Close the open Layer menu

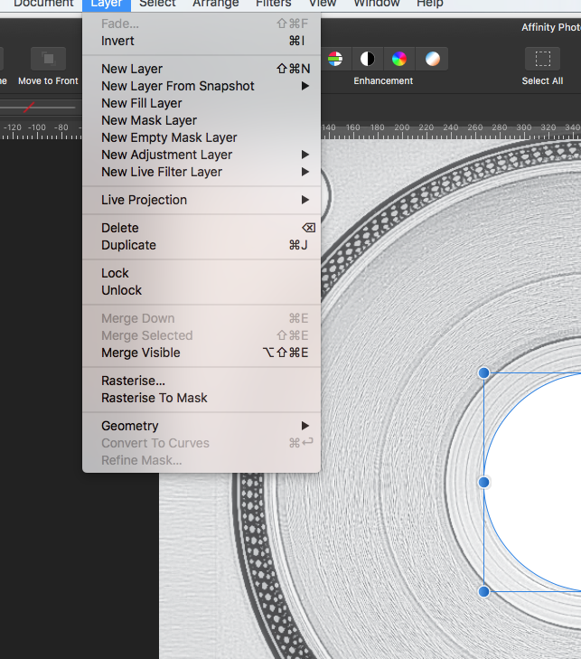click(x=107, y=4)
